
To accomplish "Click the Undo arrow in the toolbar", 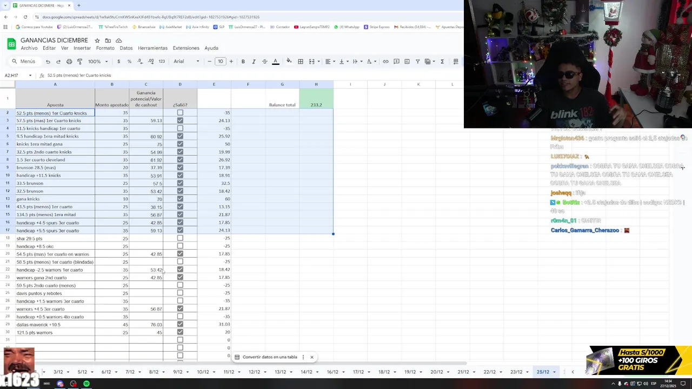I will [x=48, y=62].
